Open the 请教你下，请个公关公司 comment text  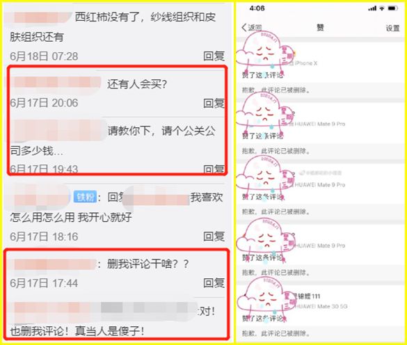(113, 141)
